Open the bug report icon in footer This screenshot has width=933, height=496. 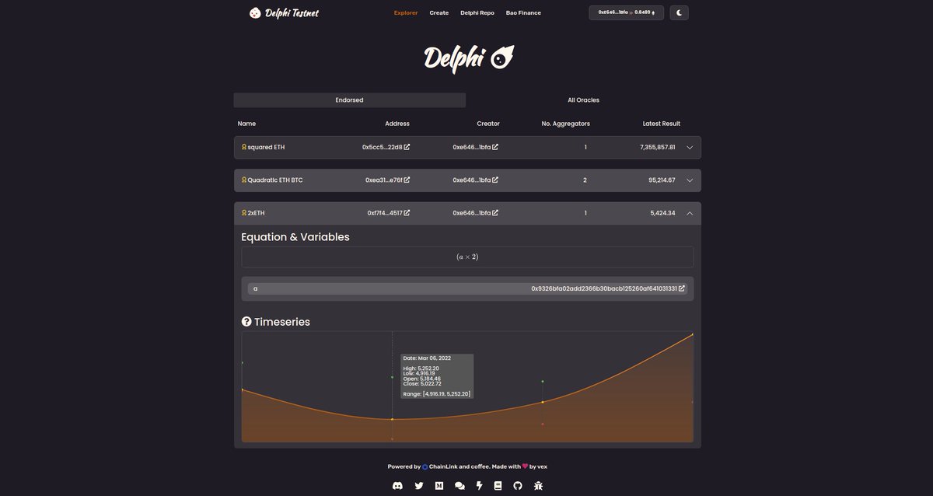click(538, 485)
